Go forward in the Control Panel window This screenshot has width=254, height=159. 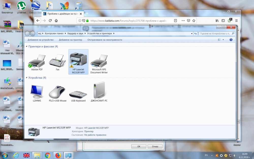(x=33, y=34)
